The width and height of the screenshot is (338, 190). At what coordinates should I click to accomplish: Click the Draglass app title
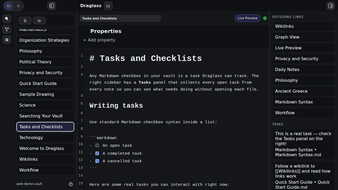coord(91,6)
